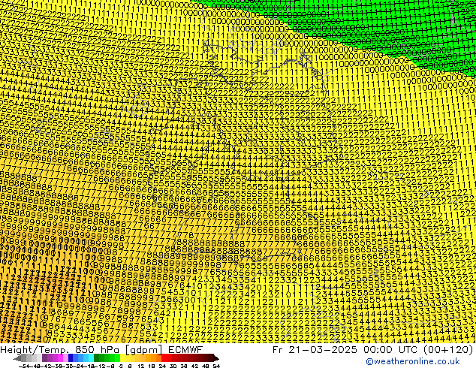Click the legend value "24"
Screen dimensions: 476x368
162,366
